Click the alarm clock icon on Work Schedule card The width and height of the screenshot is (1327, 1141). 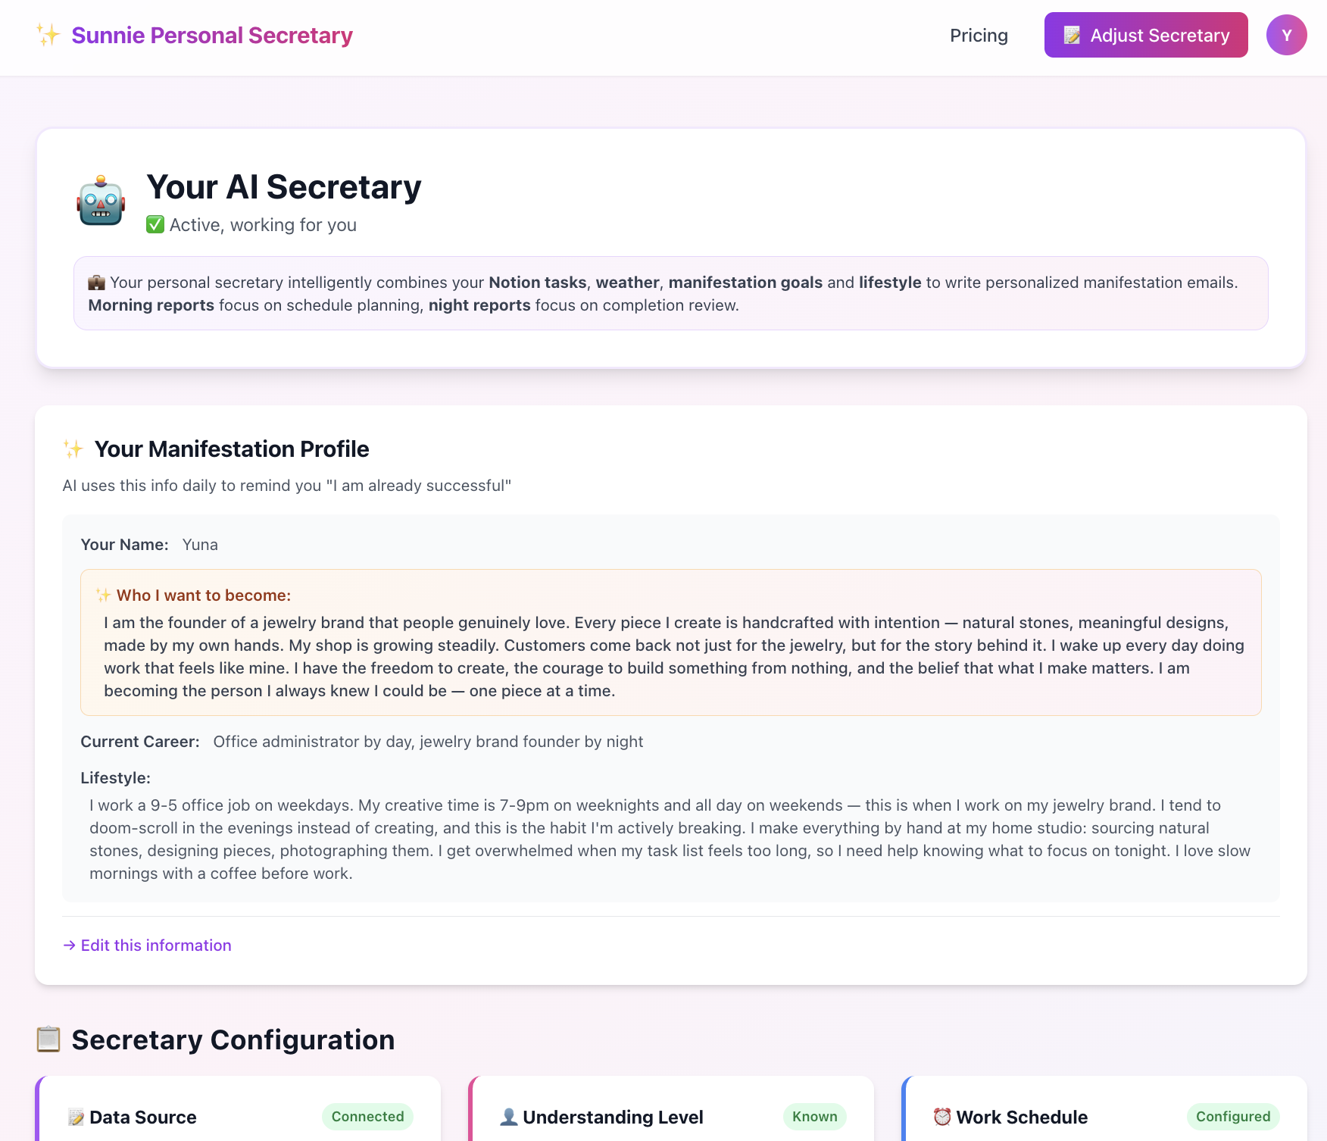[942, 1116]
